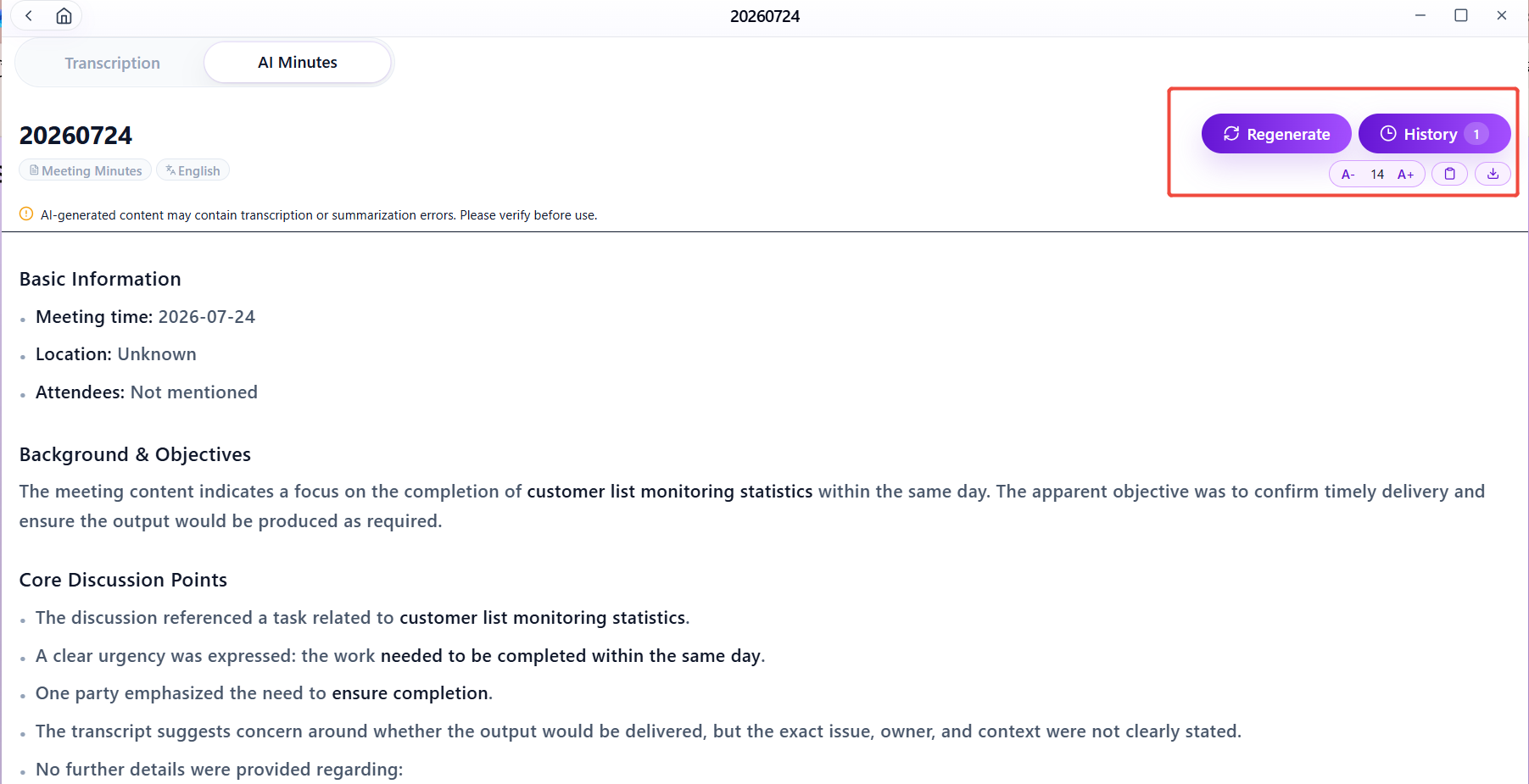Minimize the application window
The height and width of the screenshot is (784, 1529).
(1420, 15)
